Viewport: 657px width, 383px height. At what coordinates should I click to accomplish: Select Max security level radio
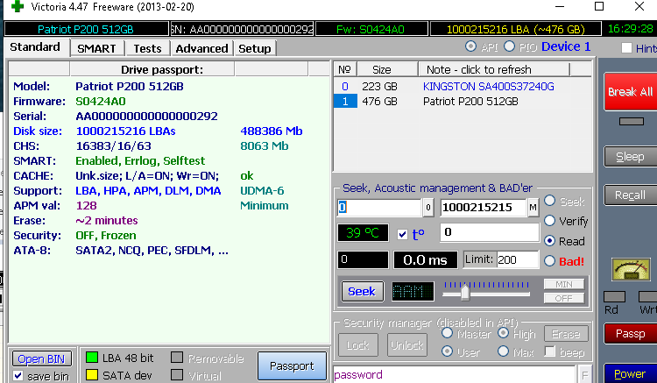[503, 351]
